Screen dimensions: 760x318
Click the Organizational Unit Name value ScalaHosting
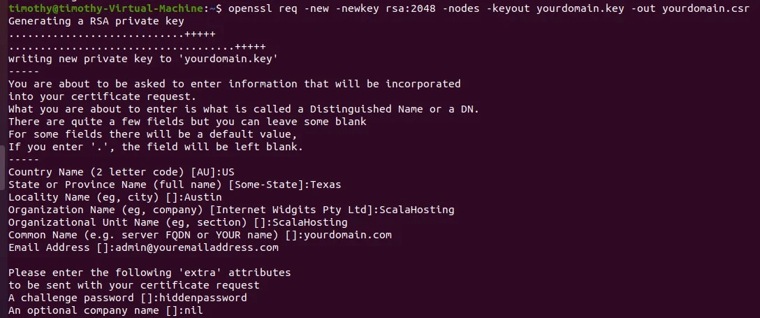(x=309, y=222)
